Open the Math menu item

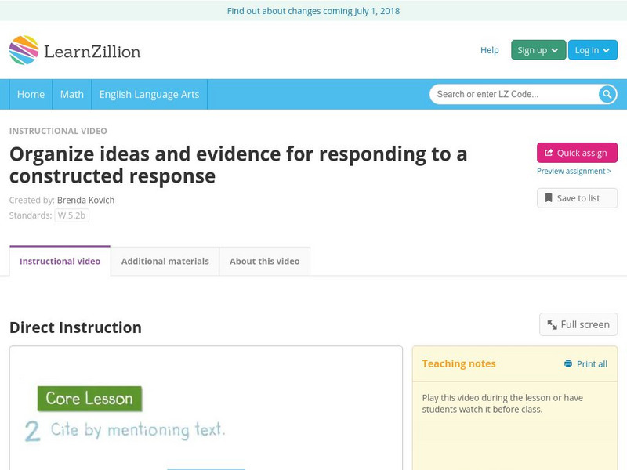71,94
